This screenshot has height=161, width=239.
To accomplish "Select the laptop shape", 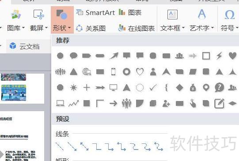I will coord(60,104).
